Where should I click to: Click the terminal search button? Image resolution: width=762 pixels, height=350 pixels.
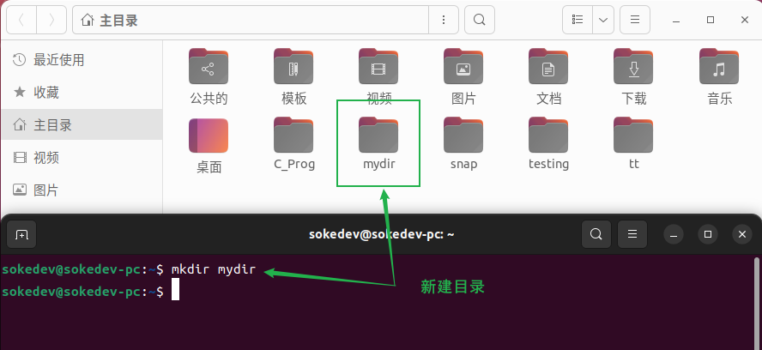(x=596, y=234)
